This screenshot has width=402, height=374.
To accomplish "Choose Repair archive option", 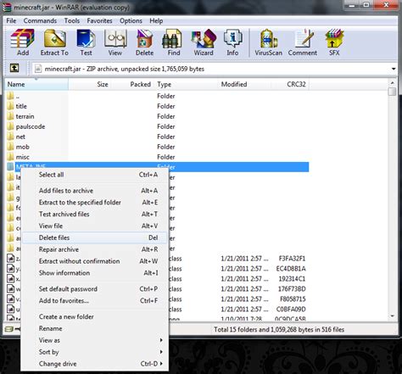I will 95,249.
